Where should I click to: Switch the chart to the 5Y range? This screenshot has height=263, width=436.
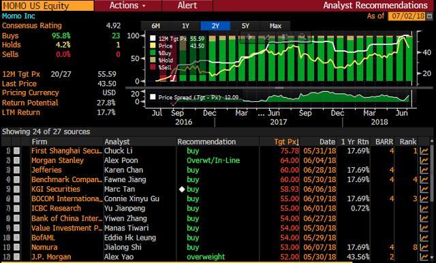point(245,26)
